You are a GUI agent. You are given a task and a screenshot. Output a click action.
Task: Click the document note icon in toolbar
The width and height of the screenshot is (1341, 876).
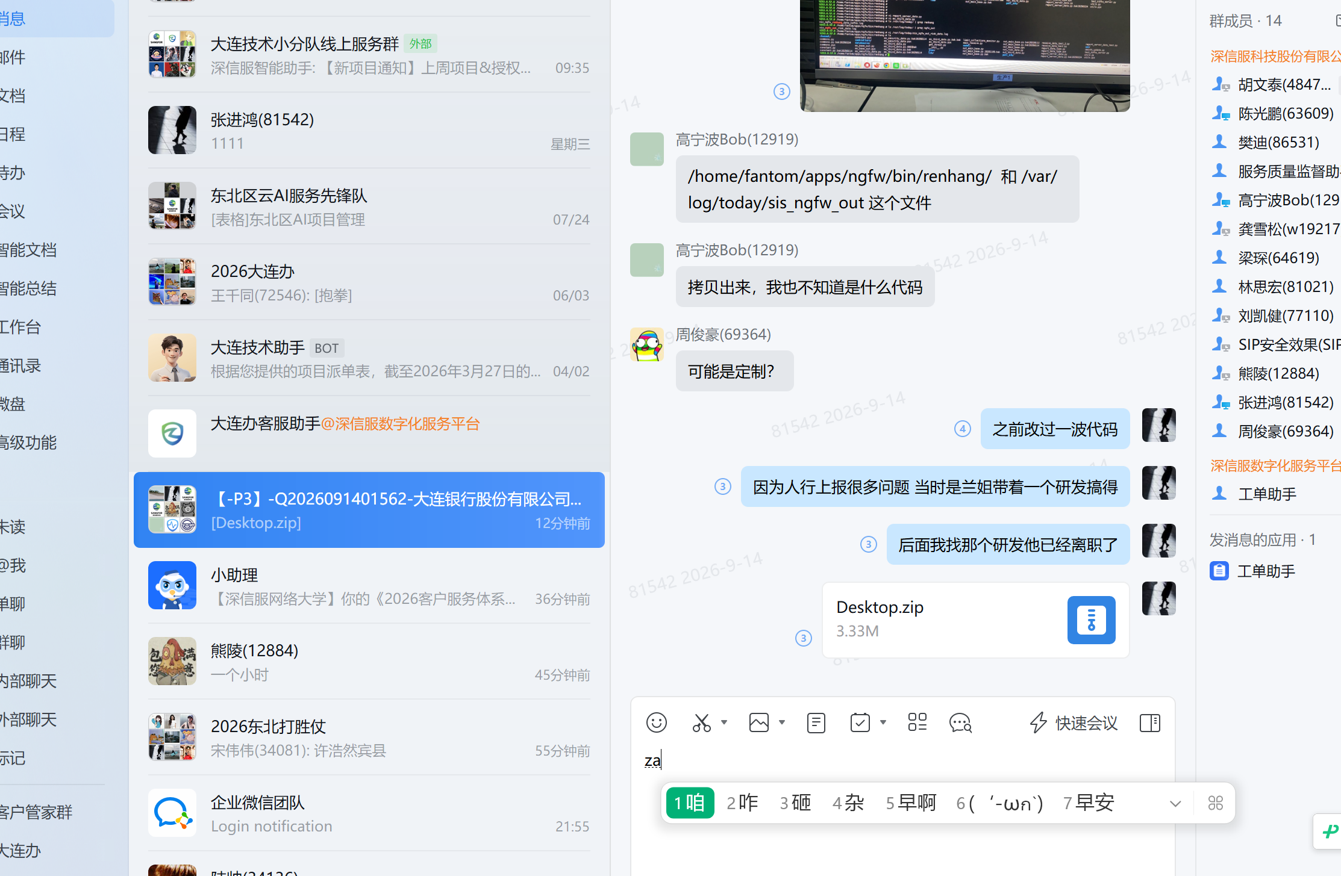(816, 722)
